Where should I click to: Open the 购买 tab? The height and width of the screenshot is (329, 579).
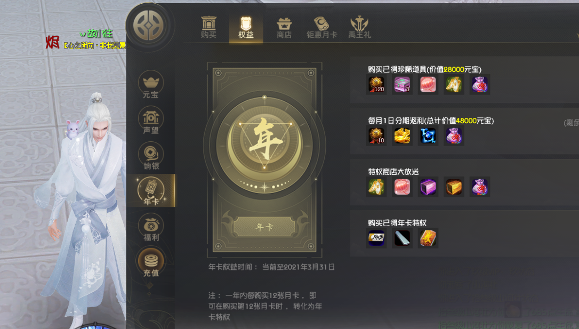(x=208, y=27)
